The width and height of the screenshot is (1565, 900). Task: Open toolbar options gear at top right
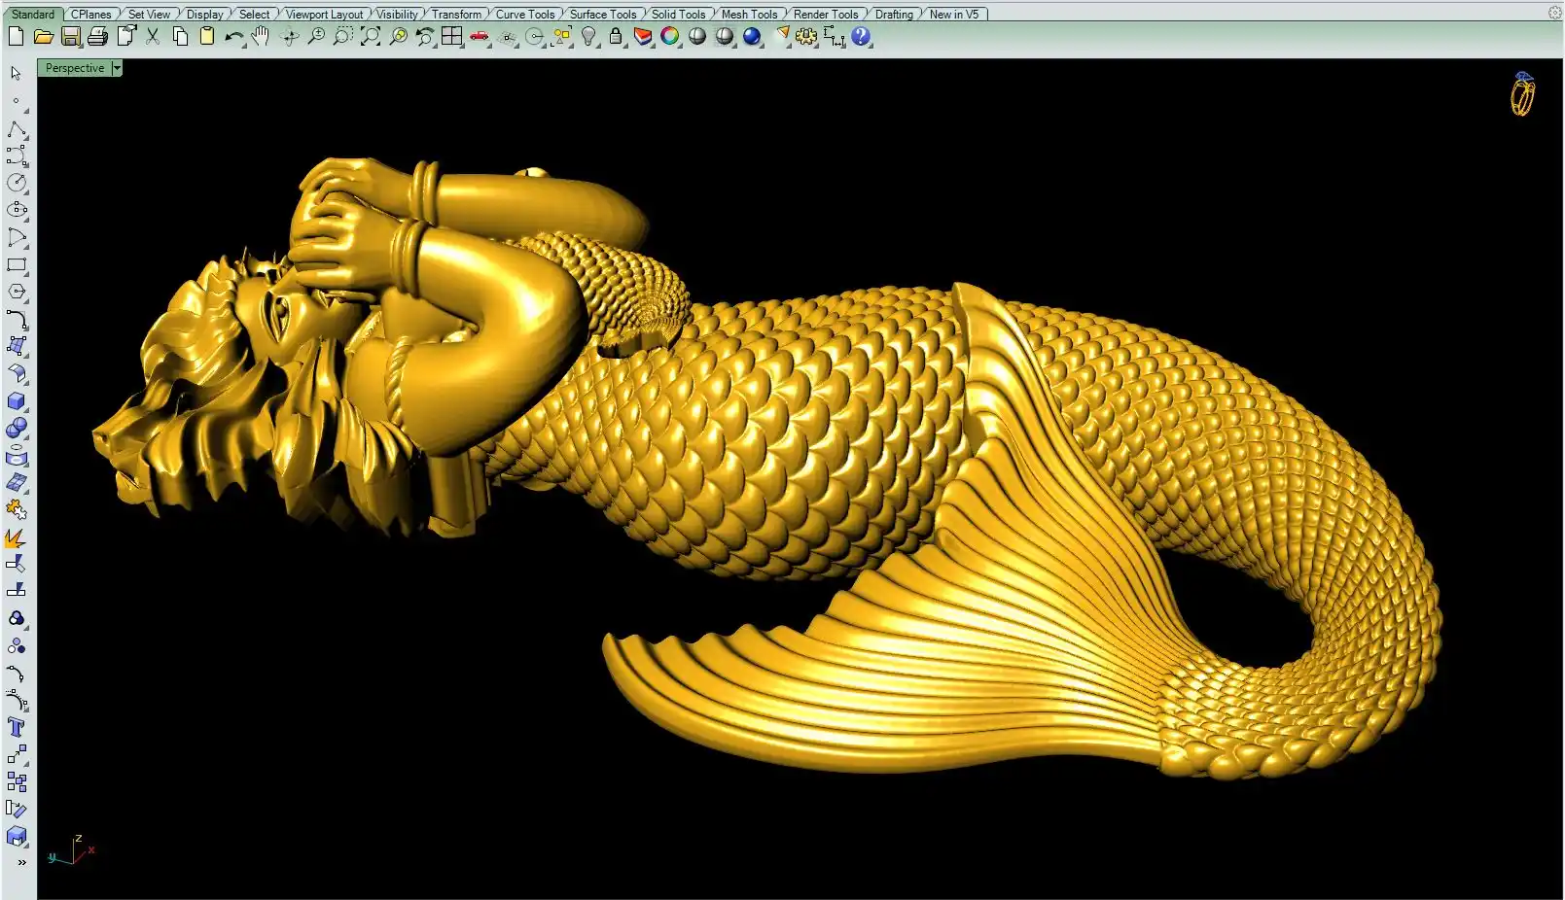[x=1554, y=14]
